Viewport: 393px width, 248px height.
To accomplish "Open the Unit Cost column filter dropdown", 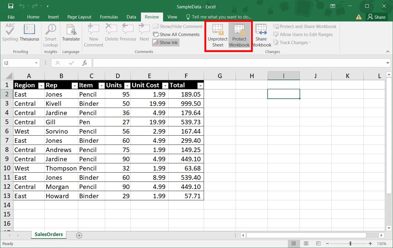I will click(165, 86).
